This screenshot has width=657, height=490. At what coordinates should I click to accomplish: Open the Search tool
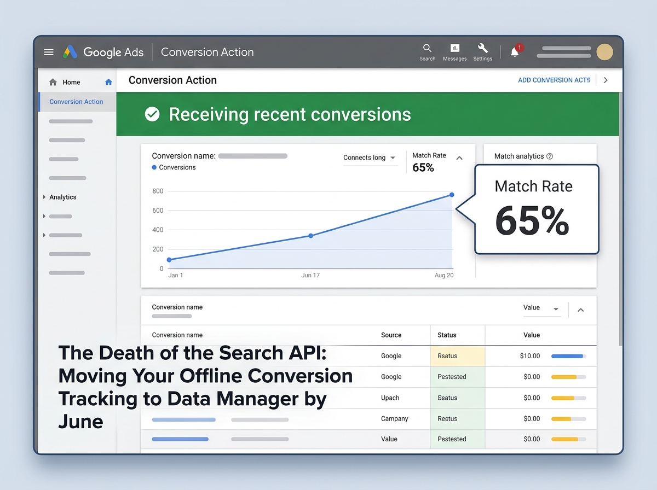[427, 52]
